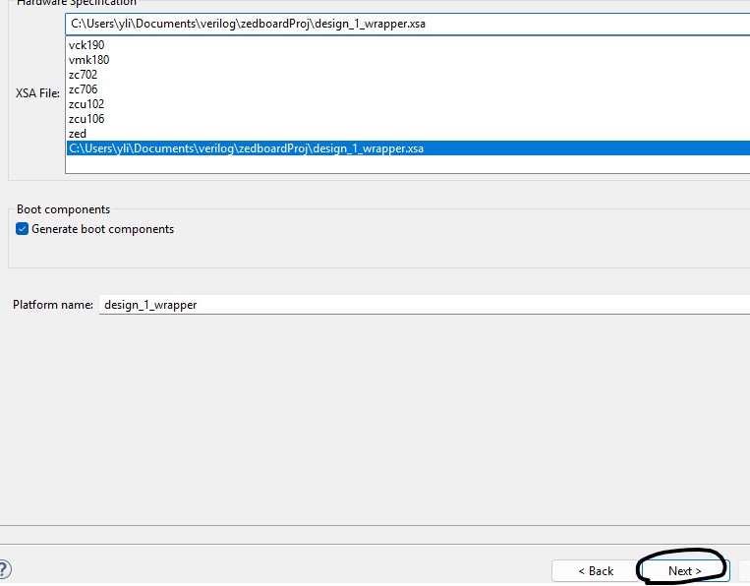Select zc702 from the hardware list
750x586 pixels.
(x=83, y=75)
